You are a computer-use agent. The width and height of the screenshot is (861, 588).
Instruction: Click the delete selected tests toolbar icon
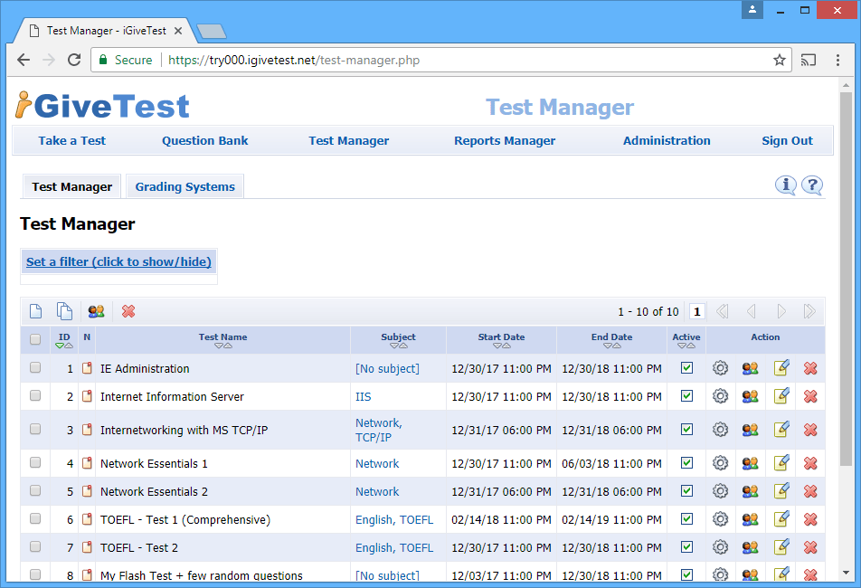coord(128,310)
